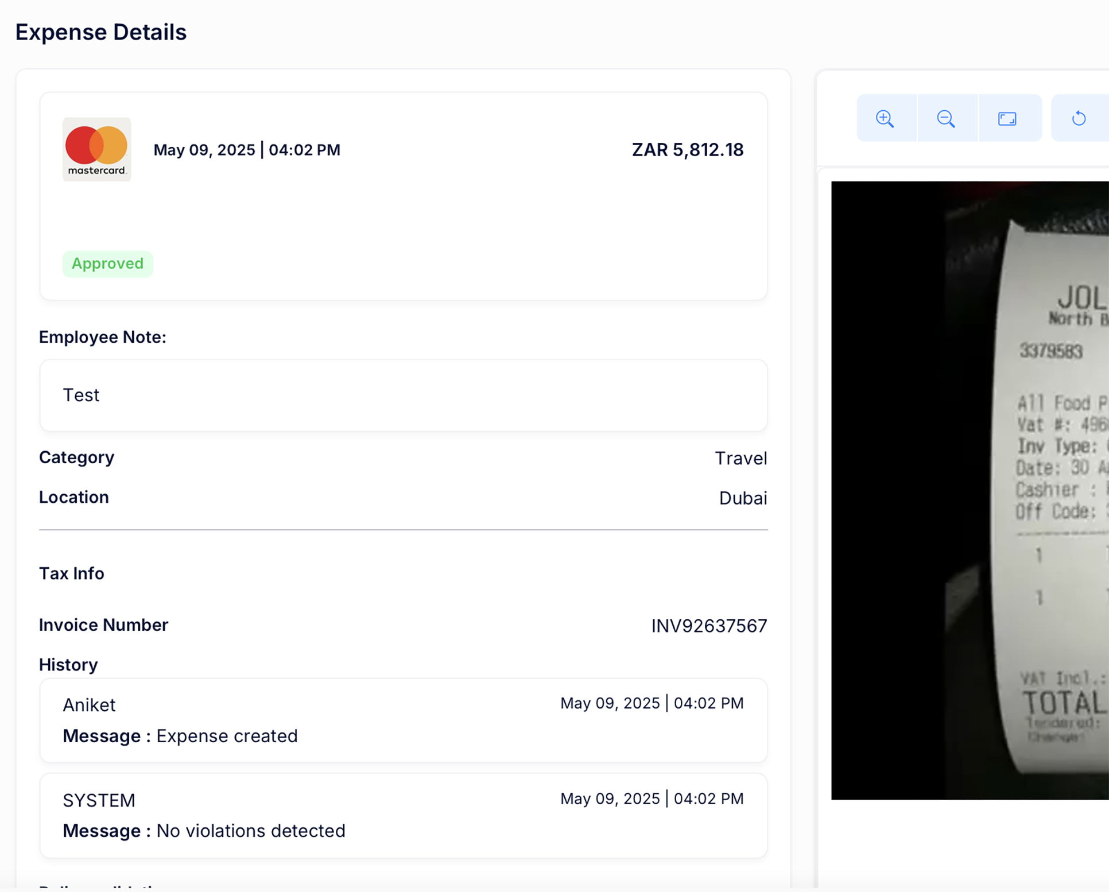Click the fit-to-screen icon

pyautogui.click(x=1007, y=119)
